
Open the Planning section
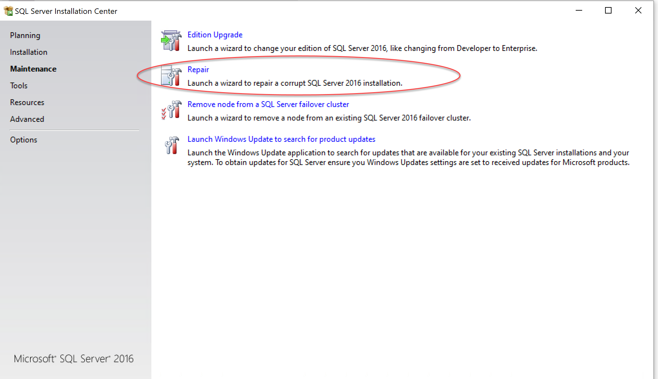[x=25, y=35]
